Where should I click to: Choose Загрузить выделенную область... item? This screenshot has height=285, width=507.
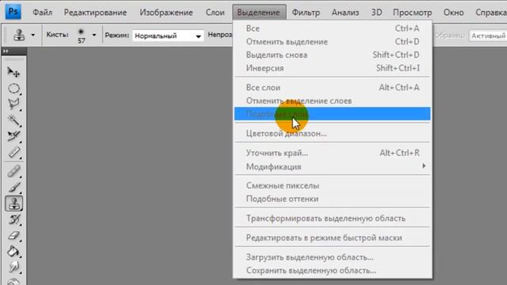pos(333,257)
